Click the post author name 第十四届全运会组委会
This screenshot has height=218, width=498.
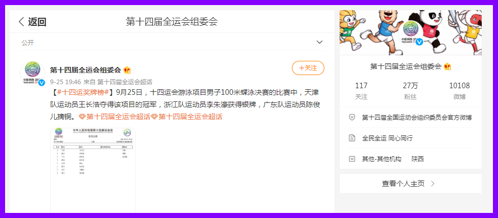pyautogui.click(x=85, y=70)
